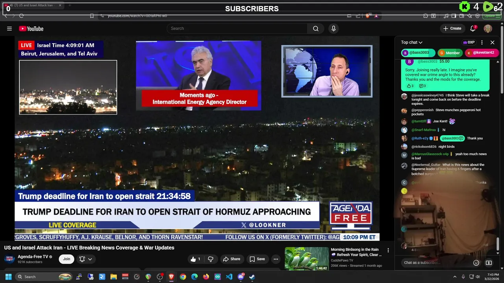
Task: Click the video title below the player
Action: point(89,248)
